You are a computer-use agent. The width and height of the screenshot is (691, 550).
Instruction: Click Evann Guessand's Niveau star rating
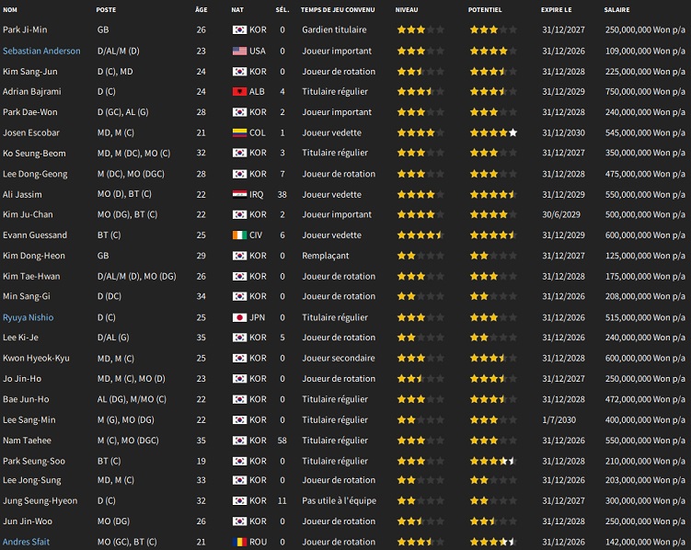[420, 235]
